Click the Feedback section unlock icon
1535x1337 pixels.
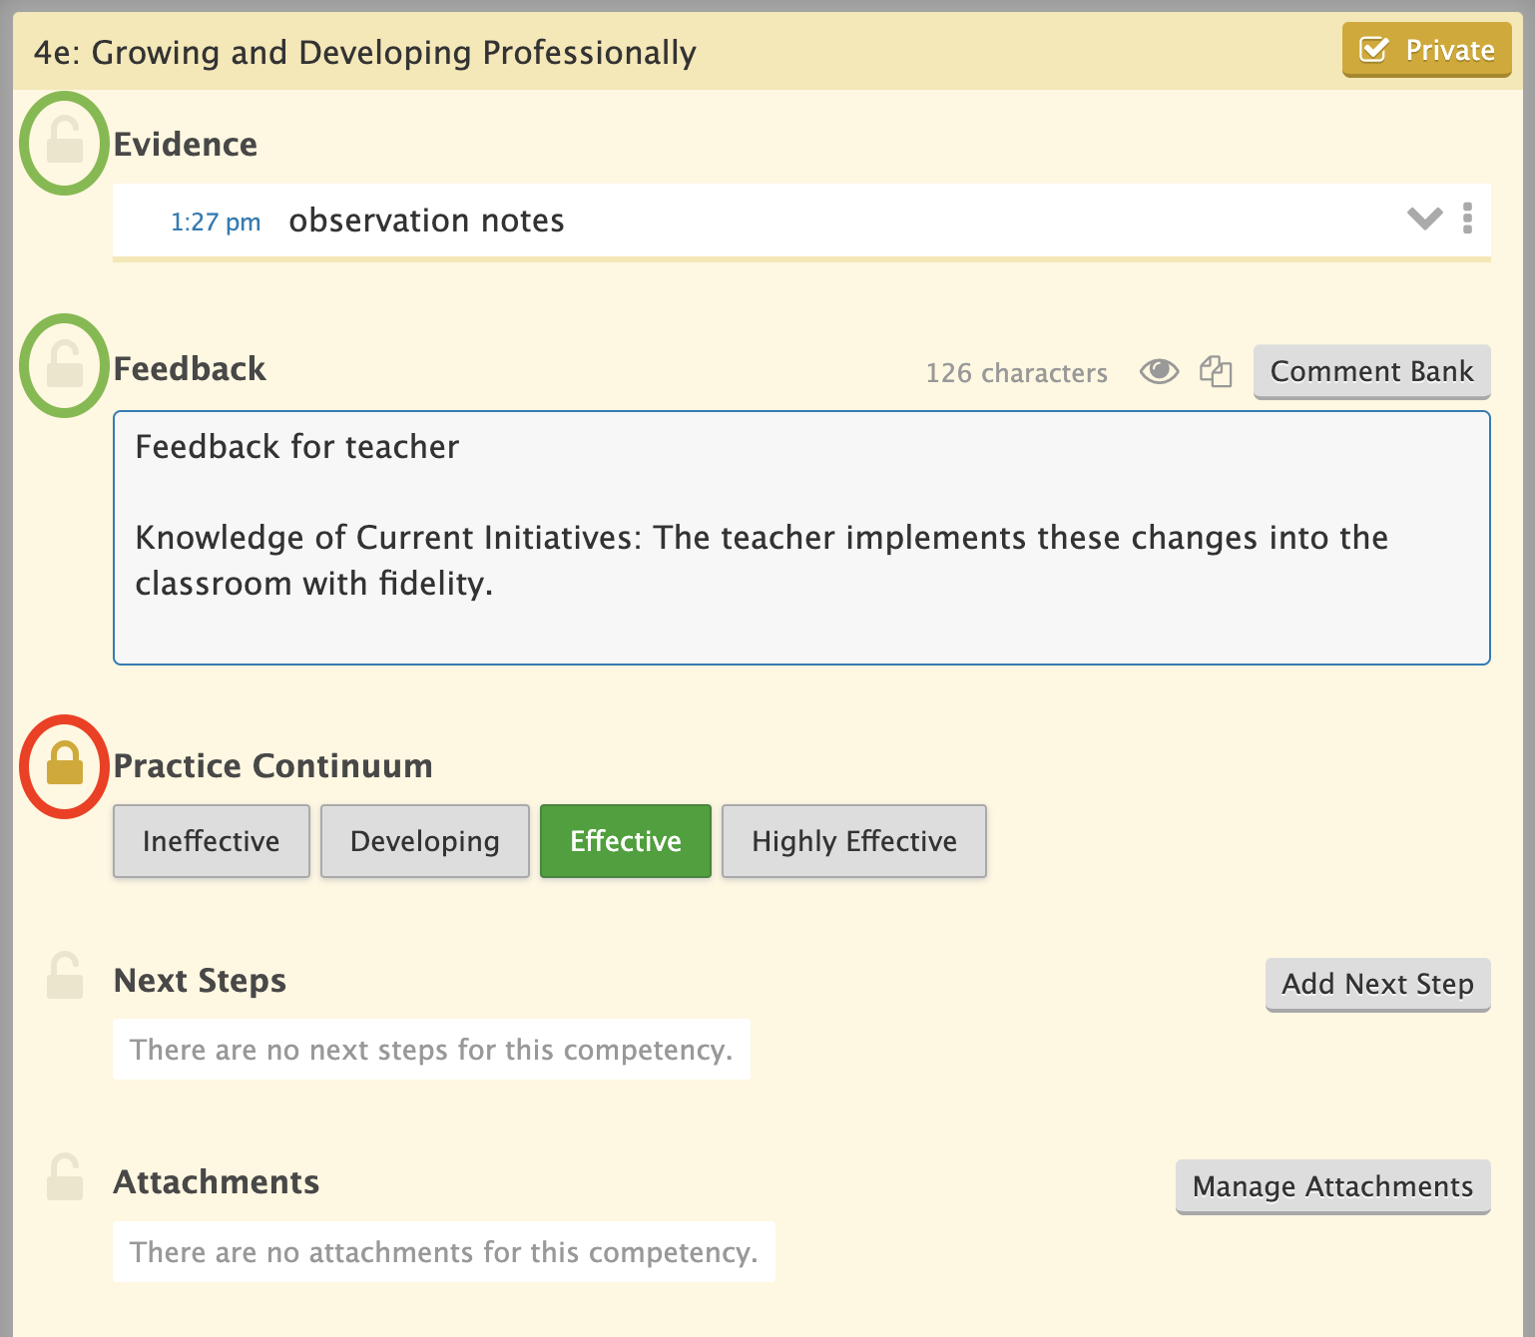(65, 364)
